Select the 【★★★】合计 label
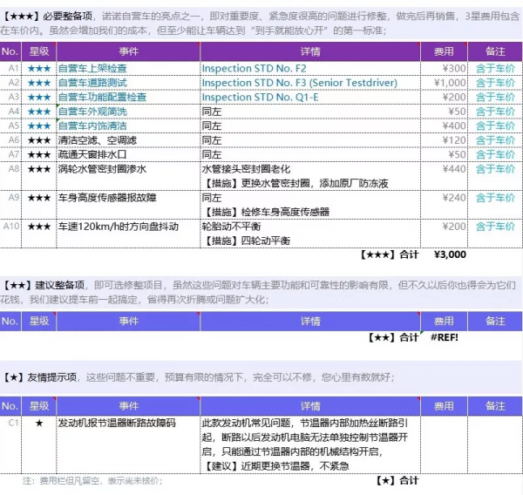This screenshot has width=523, height=495. point(390,254)
